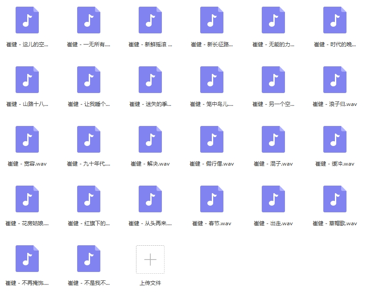
Task: Click the file name 崔健 - 缓冲.wav
Action: click(x=335, y=164)
